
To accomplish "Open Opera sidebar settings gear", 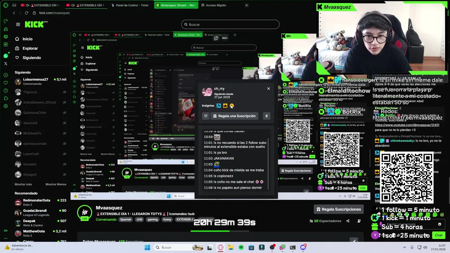I will click(x=6, y=106).
